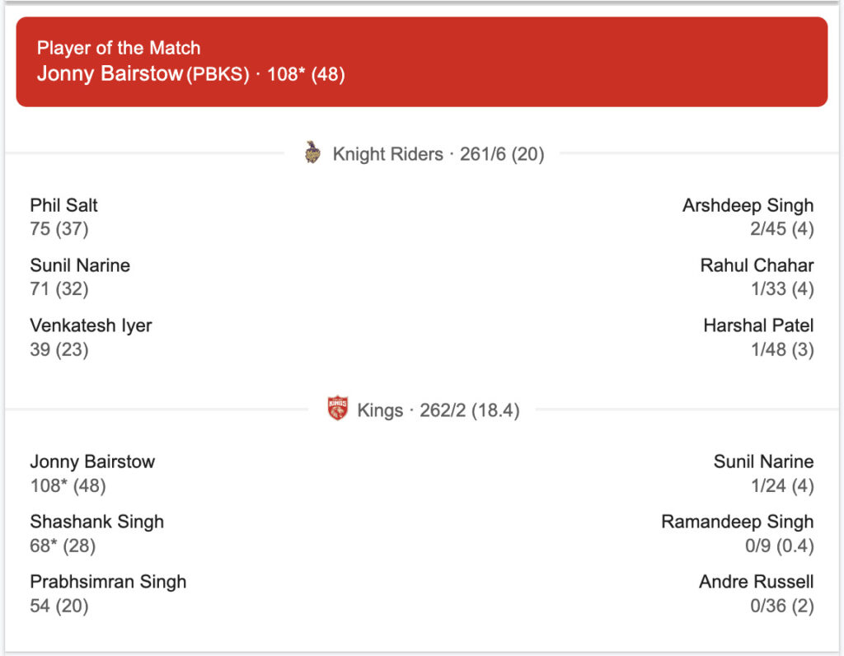The height and width of the screenshot is (656, 844).
Task: Open the red Player of the Match banner
Action: coord(421,62)
